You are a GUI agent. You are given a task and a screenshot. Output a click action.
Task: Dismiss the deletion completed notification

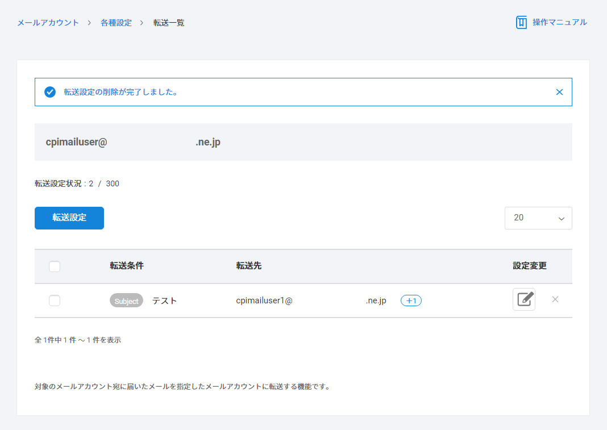tap(559, 92)
